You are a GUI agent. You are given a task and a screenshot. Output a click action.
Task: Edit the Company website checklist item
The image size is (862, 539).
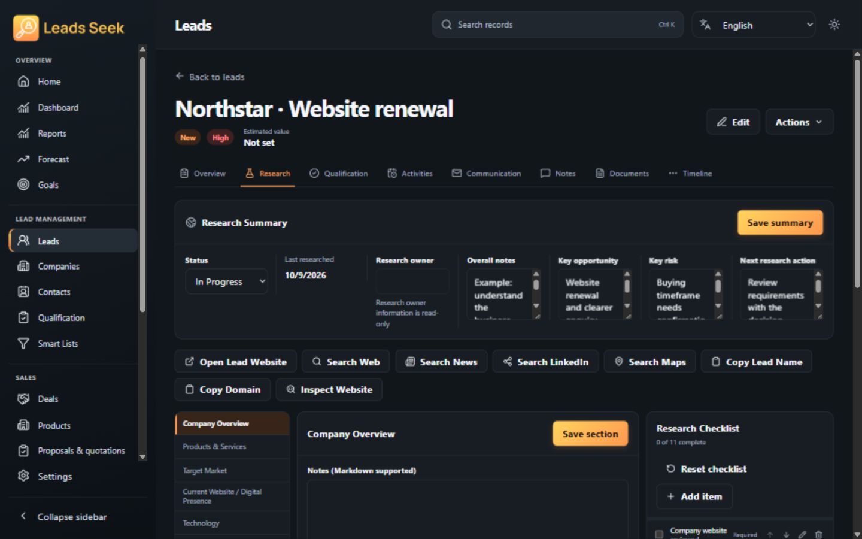coord(802,534)
